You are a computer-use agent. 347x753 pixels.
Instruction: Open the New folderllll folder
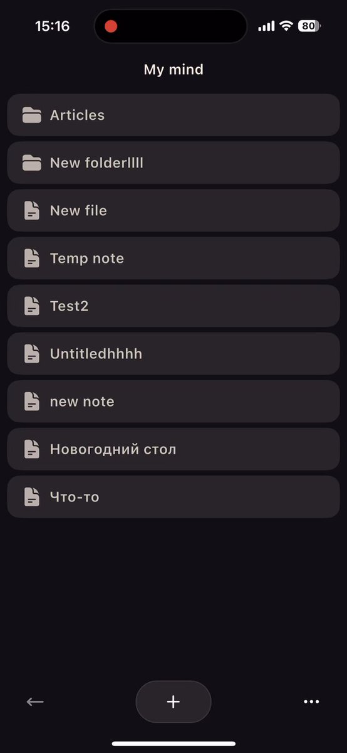173,163
